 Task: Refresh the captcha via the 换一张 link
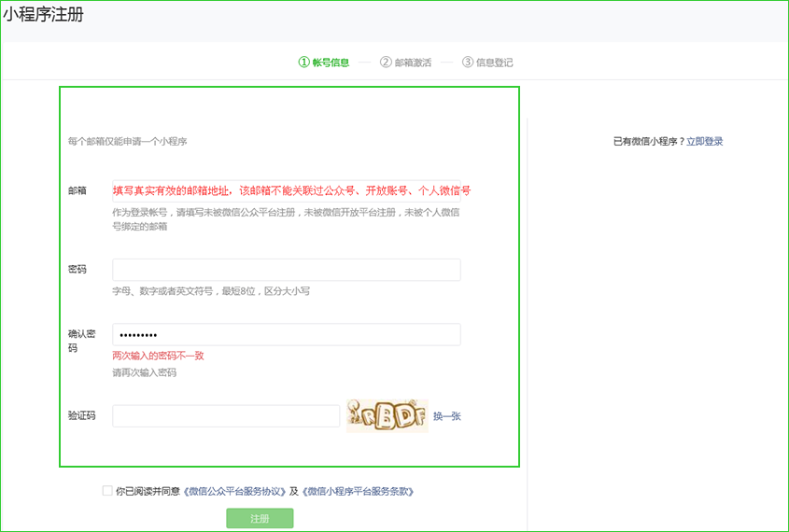pos(446,416)
